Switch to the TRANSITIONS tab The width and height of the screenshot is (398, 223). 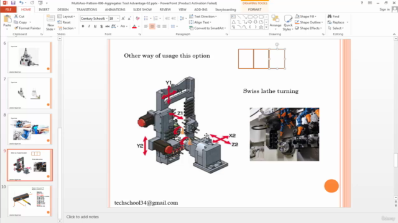[86, 9]
